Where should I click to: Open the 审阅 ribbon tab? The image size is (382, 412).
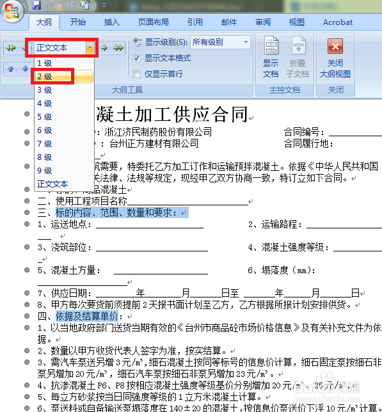click(x=263, y=22)
